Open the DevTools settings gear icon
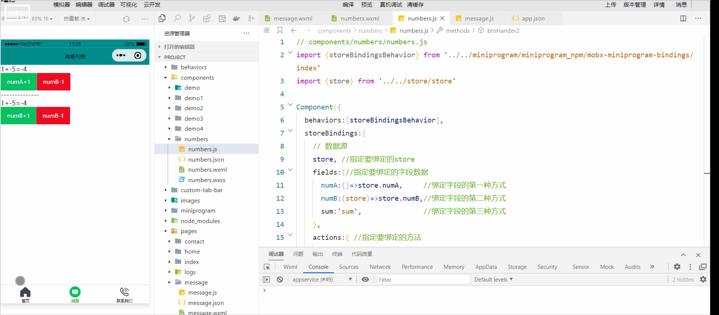The width and height of the screenshot is (719, 315). click(x=677, y=267)
